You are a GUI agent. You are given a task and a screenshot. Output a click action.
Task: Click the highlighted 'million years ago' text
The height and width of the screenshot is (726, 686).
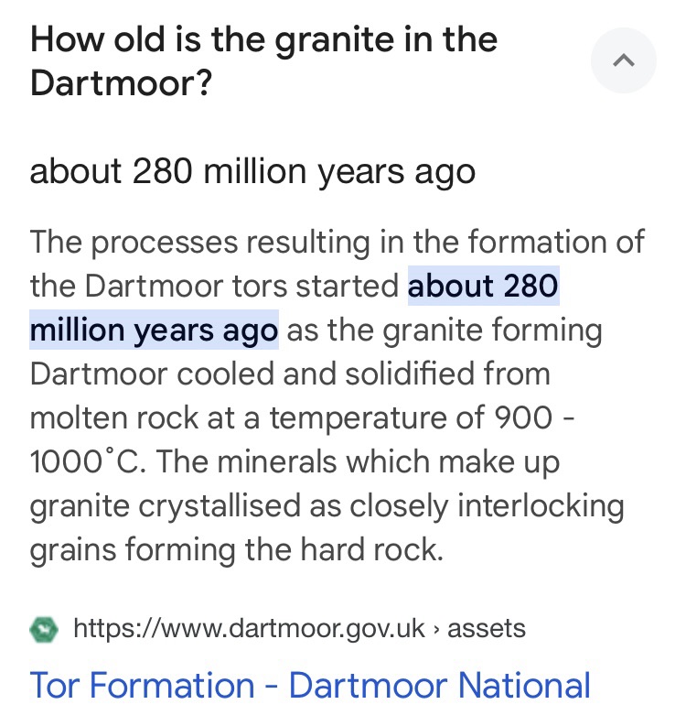coord(154,330)
